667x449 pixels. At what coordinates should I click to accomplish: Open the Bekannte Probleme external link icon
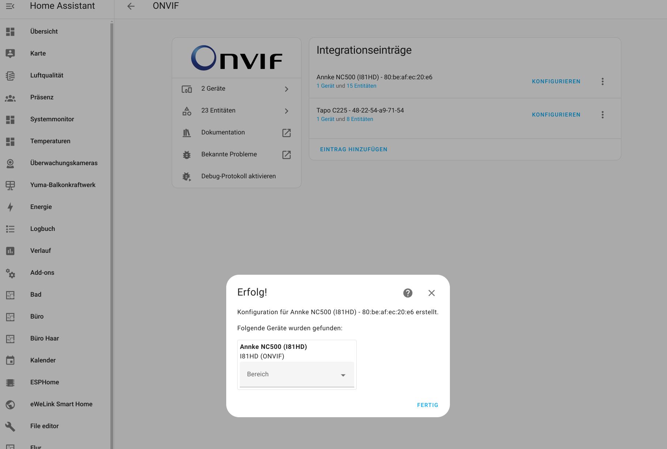[287, 155]
